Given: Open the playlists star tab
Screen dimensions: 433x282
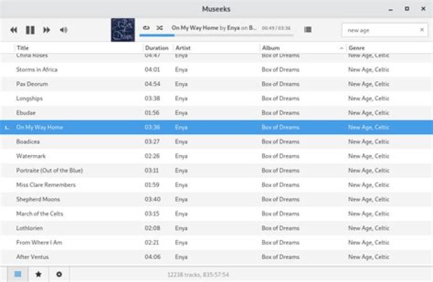Looking at the screenshot, I should point(38,274).
